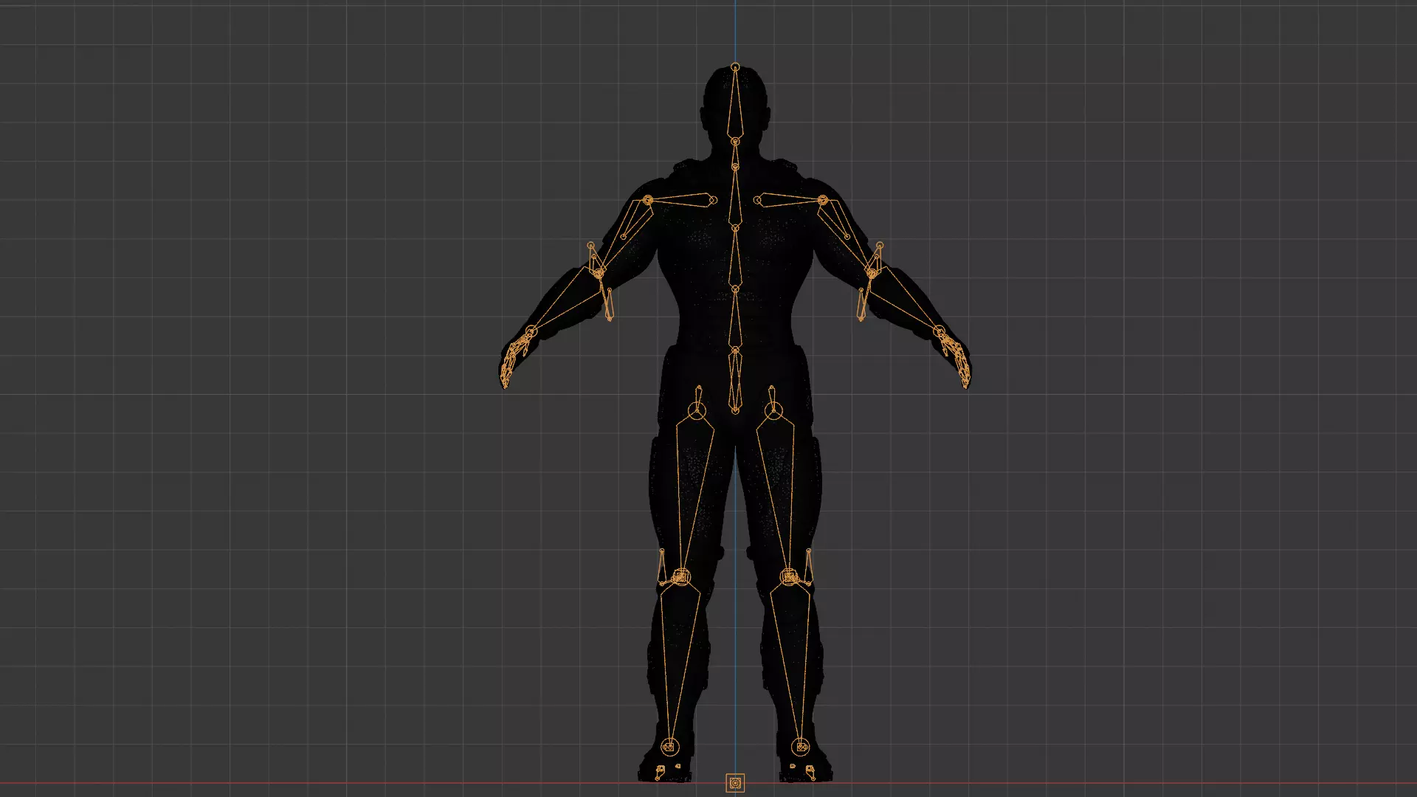Select the neck bone below the head
1417x797 pixels.
(x=735, y=153)
